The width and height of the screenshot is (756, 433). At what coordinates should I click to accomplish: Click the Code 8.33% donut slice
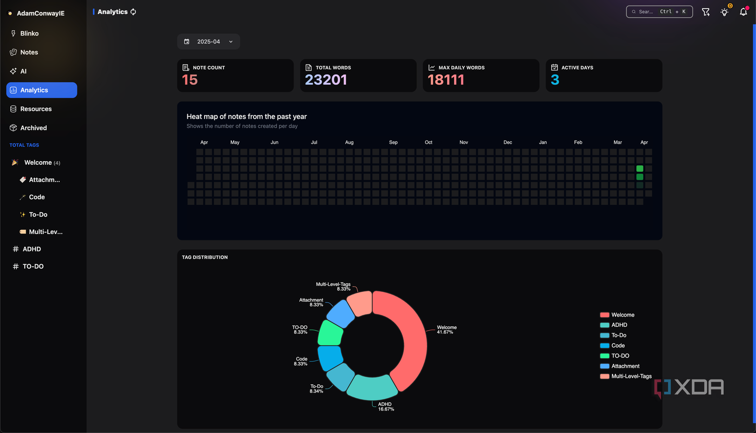point(329,358)
